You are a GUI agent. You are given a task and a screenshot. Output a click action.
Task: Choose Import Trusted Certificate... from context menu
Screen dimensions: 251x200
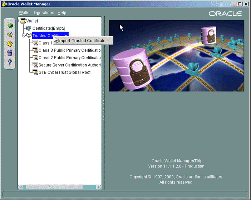pyautogui.click(x=83, y=41)
